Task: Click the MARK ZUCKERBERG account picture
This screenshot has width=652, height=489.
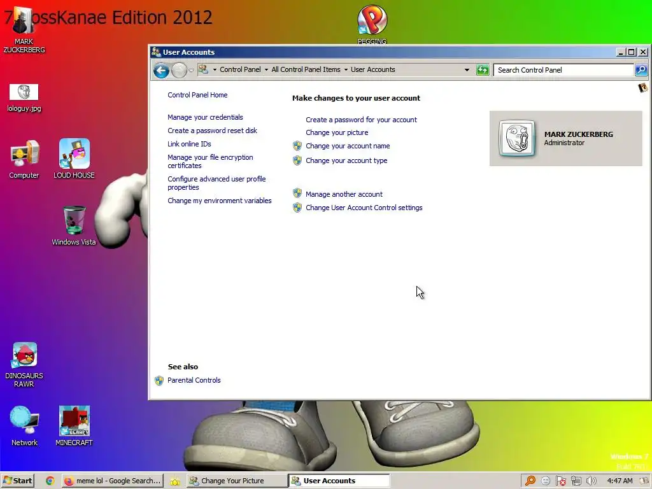Action: coord(517,138)
